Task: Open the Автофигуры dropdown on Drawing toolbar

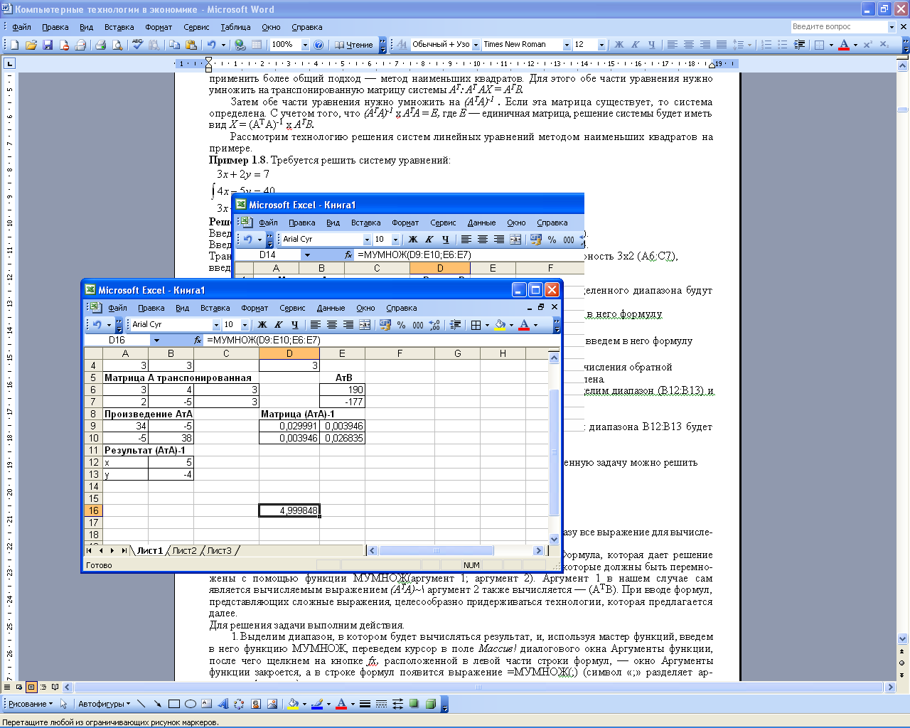Action: point(104,704)
